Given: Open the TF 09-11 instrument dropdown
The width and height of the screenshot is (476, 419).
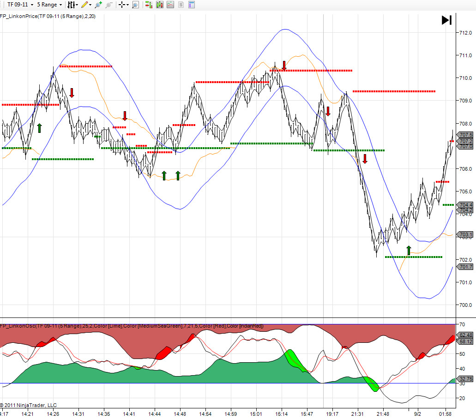Looking at the screenshot, I should (x=20, y=5).
